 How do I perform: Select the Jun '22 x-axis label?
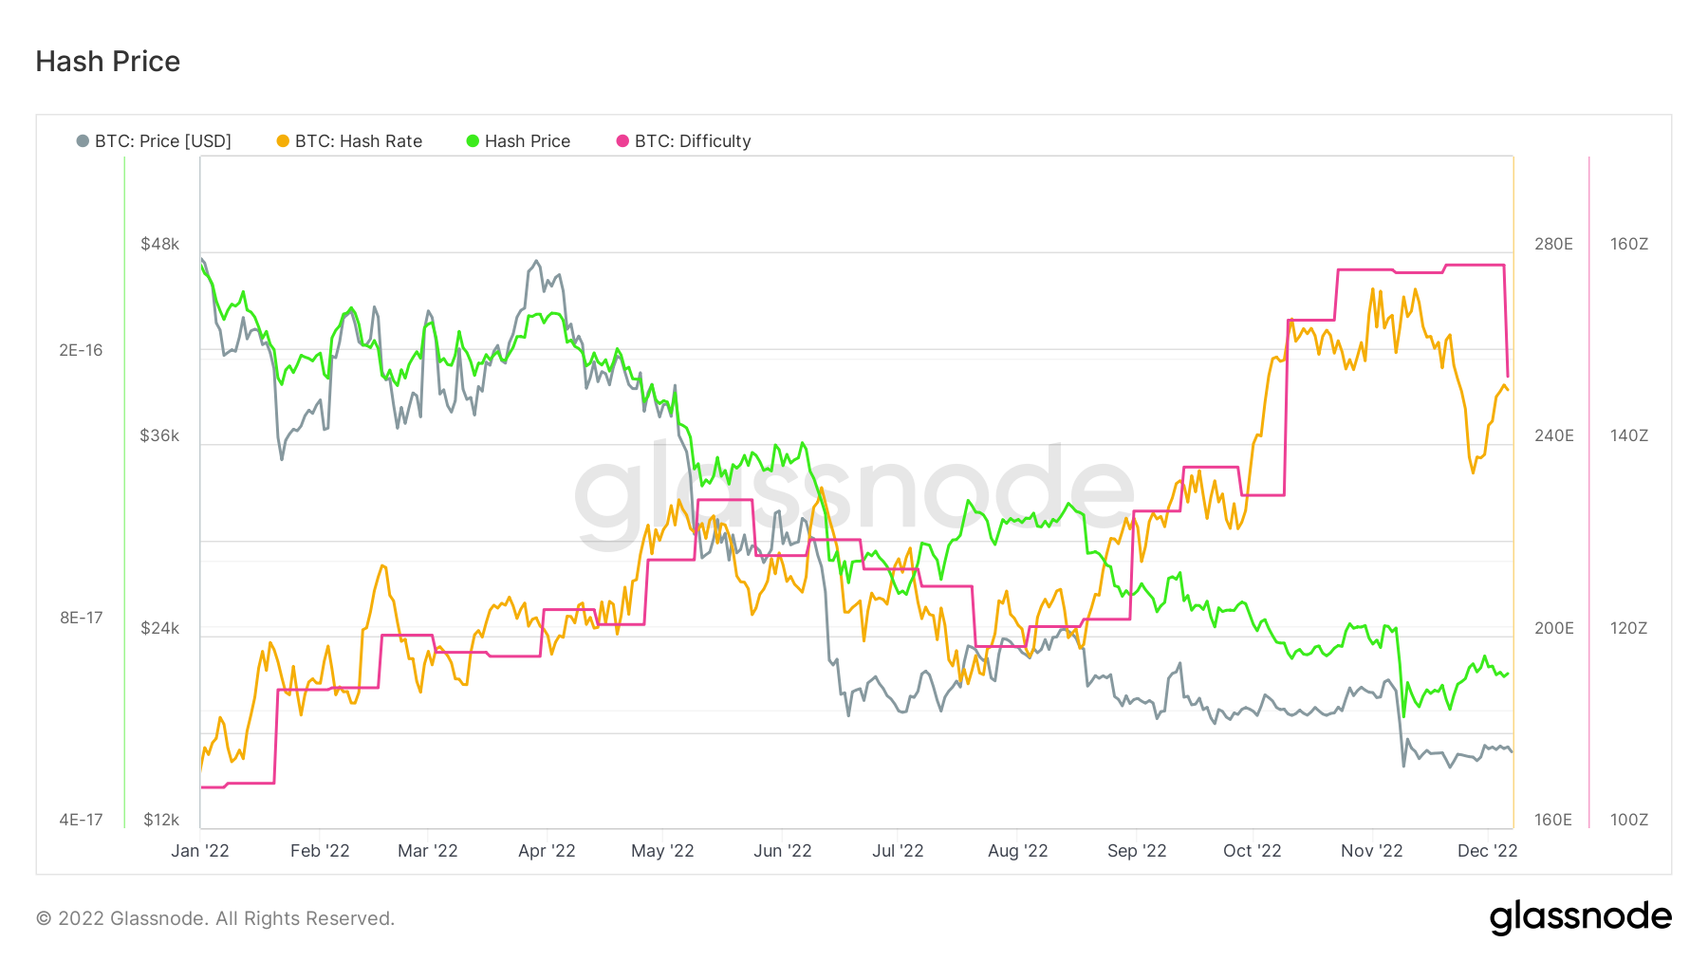tap(783, 851)
